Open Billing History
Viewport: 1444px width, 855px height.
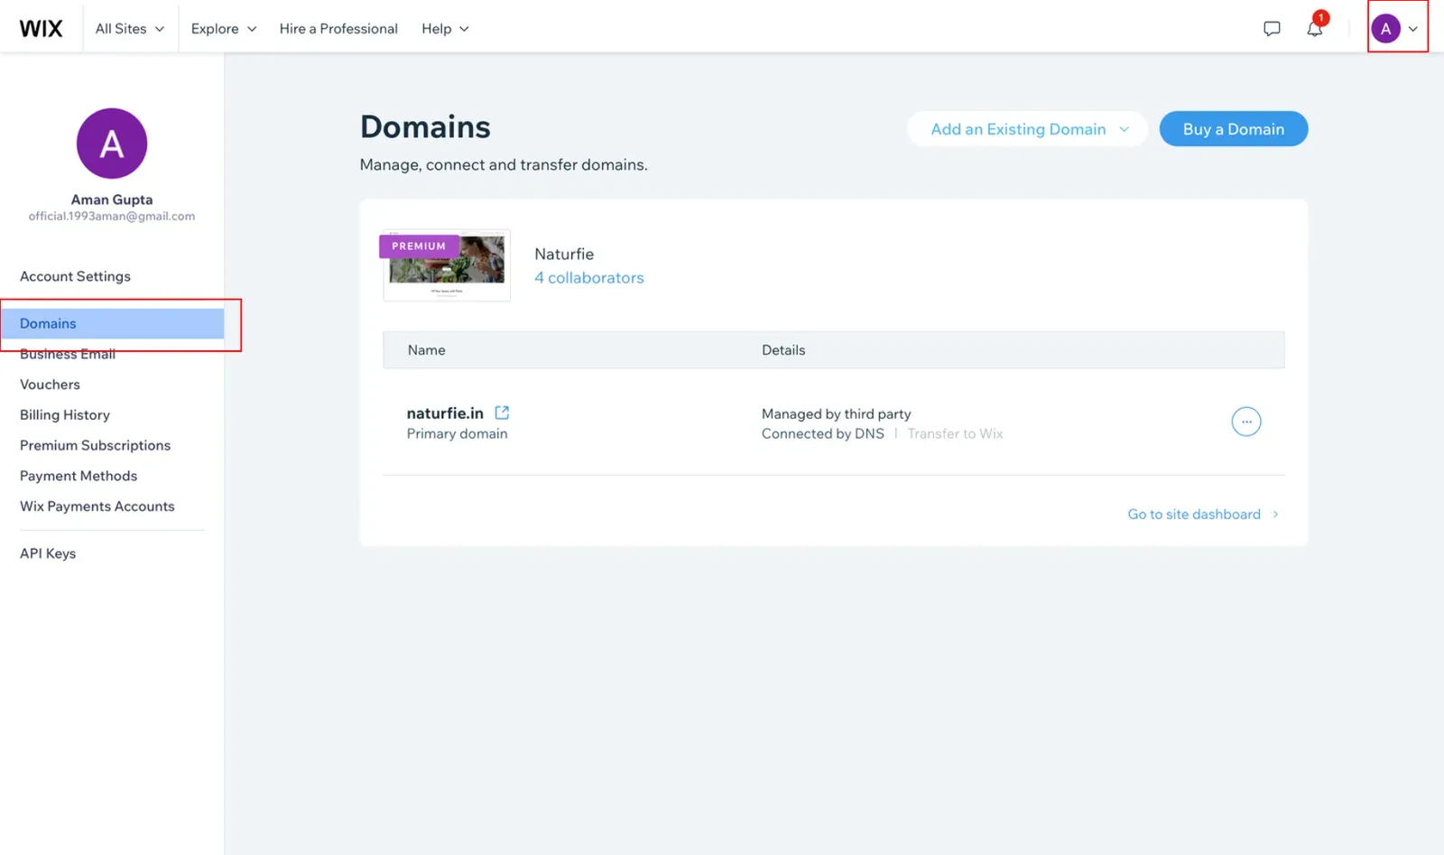pos(65,415)
